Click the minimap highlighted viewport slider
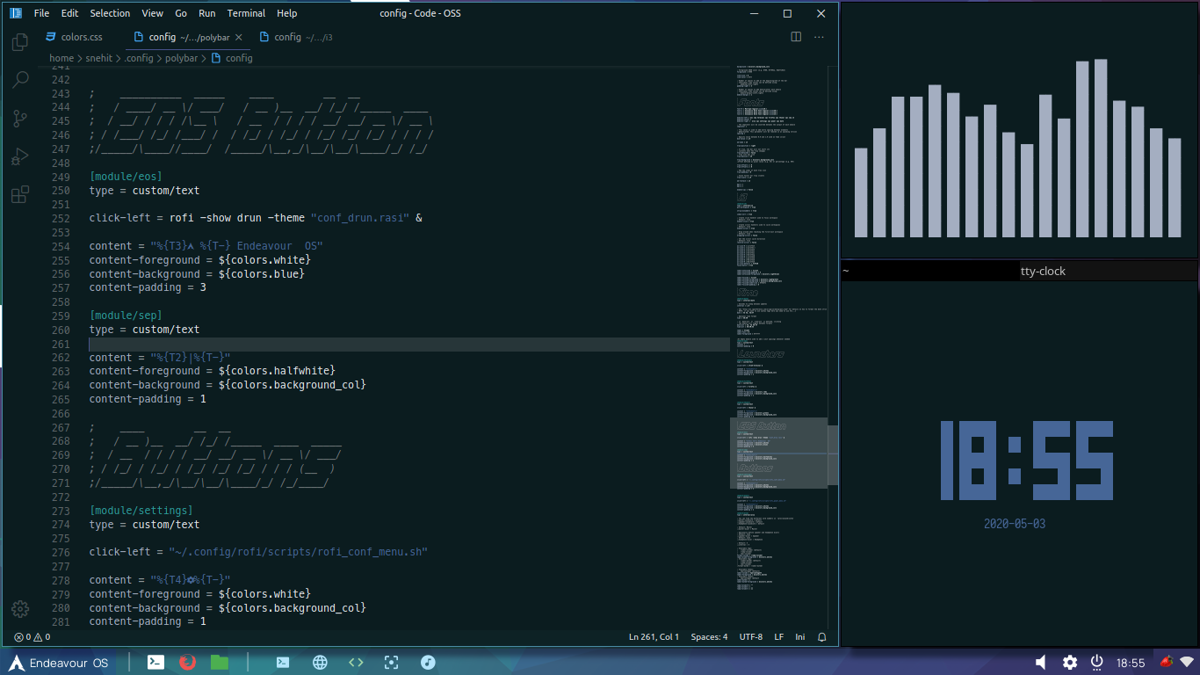 pos(778,453)
